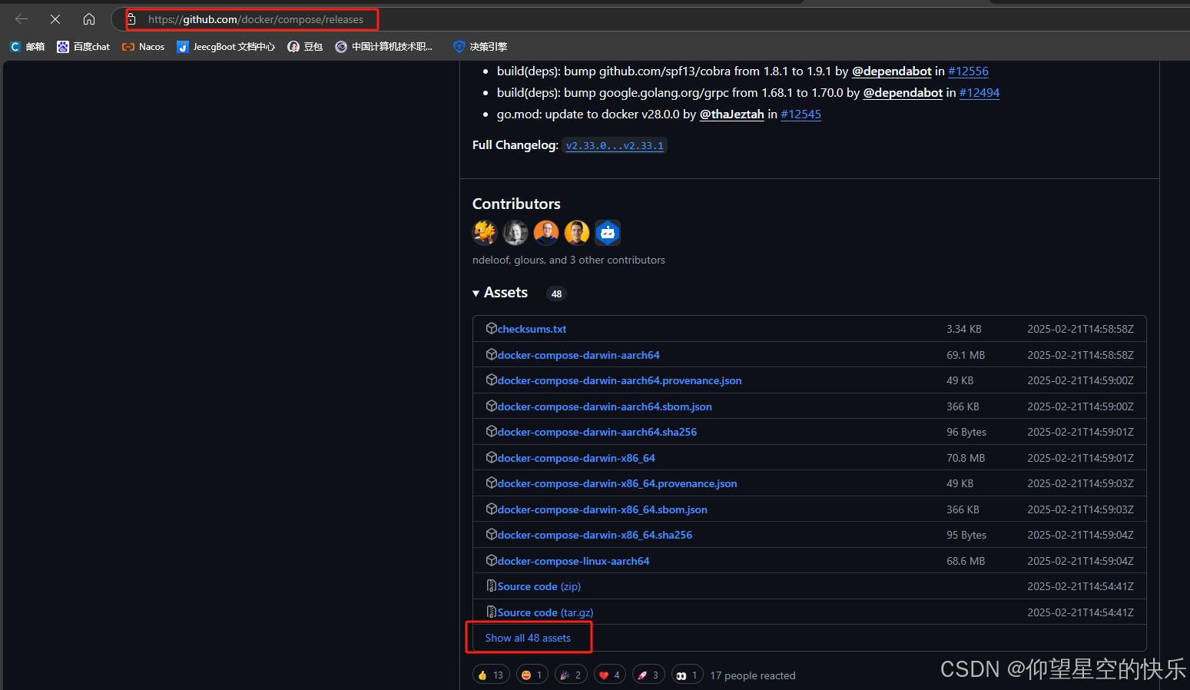Toggle thumbs up reaction with 13
This screenshot has width=1190, height=690.
click(491, 675)
